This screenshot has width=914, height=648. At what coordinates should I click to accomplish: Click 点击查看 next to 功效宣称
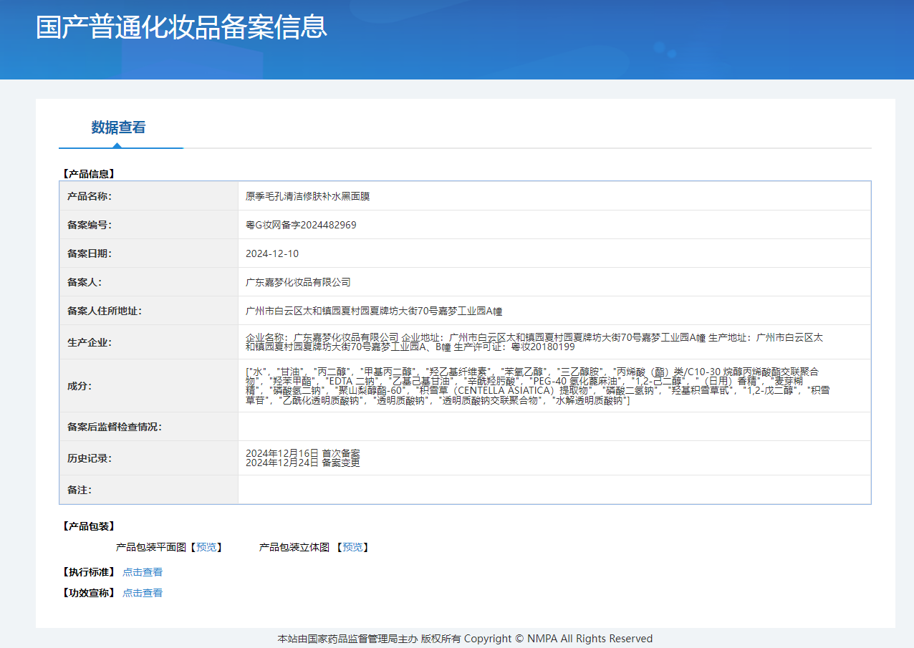click(143, 593)
